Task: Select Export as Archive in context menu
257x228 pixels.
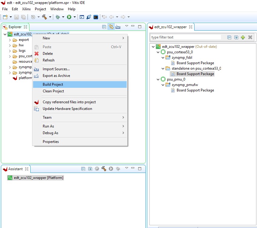Action: click(x=80, y=76)
